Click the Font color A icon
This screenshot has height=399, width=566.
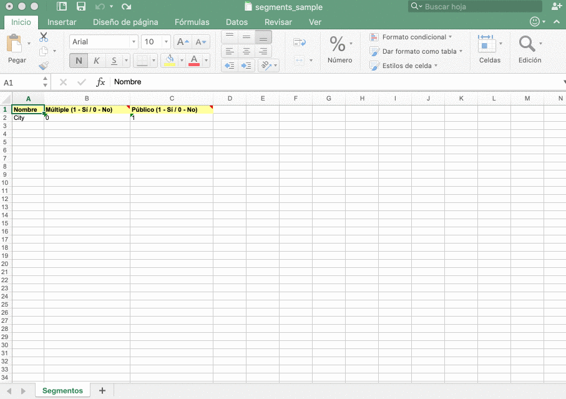click(x=194, y=61)
